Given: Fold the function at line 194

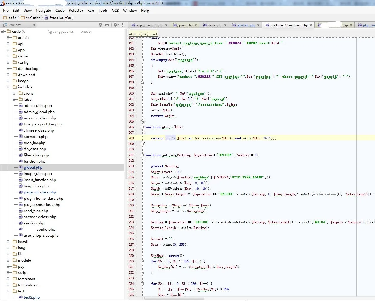Looking at the screenshot, I should click(142, 60).
